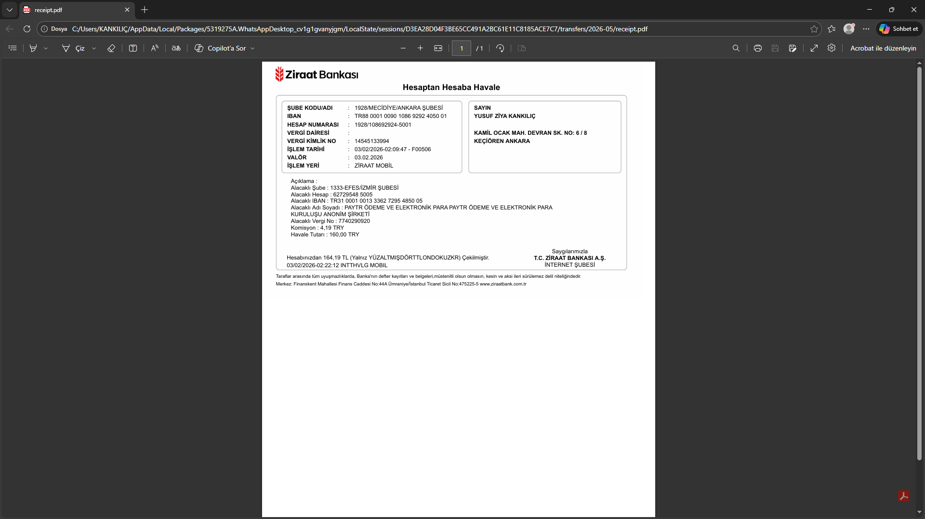Click the IBAN TR88 0001 0090 value
This screenshot has width=925, height=519.
(401, 116)
